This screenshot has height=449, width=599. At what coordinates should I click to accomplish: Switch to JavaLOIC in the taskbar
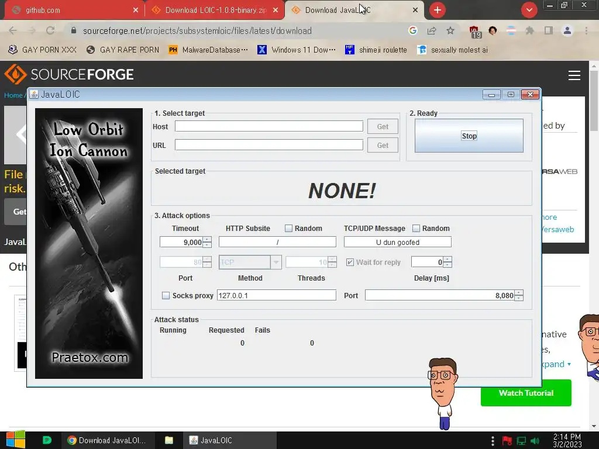click(229, 440)
